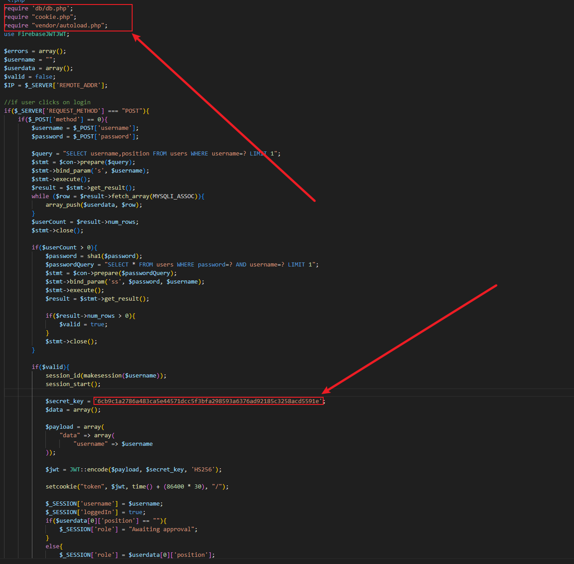Click the '$data = array();' line

pos(73,410)
